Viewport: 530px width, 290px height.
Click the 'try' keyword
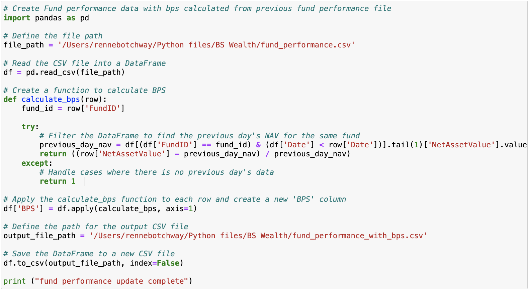(28, 127)
